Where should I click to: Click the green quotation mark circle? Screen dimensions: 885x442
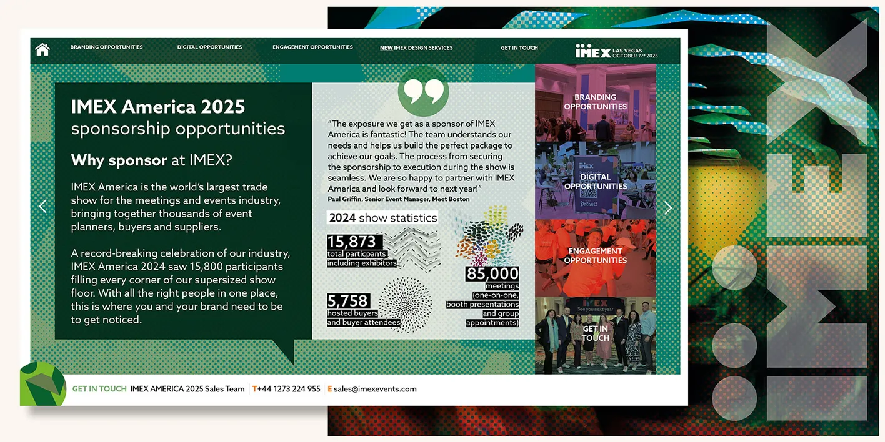point(424,91)
